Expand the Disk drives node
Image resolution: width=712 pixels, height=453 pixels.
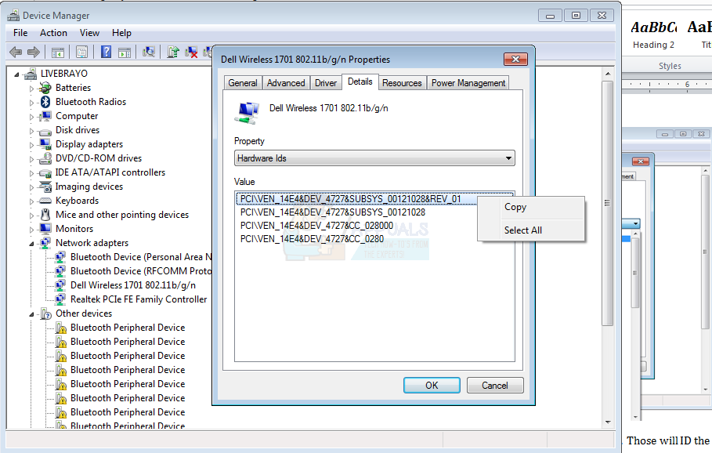31,131
